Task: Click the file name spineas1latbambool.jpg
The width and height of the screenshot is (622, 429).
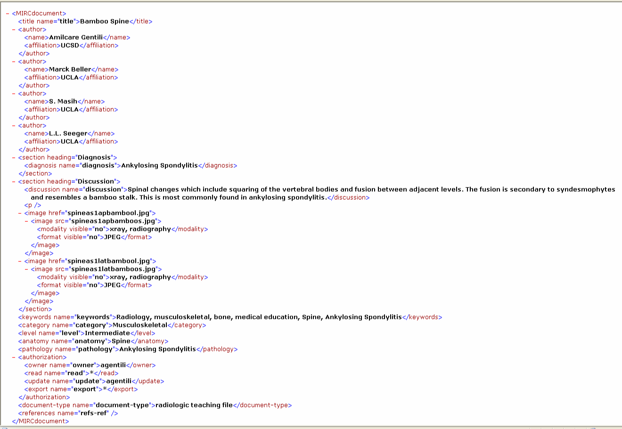Action: (109, 261)
